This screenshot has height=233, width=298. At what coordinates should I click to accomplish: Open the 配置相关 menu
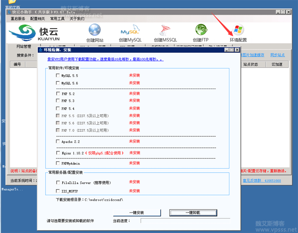click(x=37, y=19)
